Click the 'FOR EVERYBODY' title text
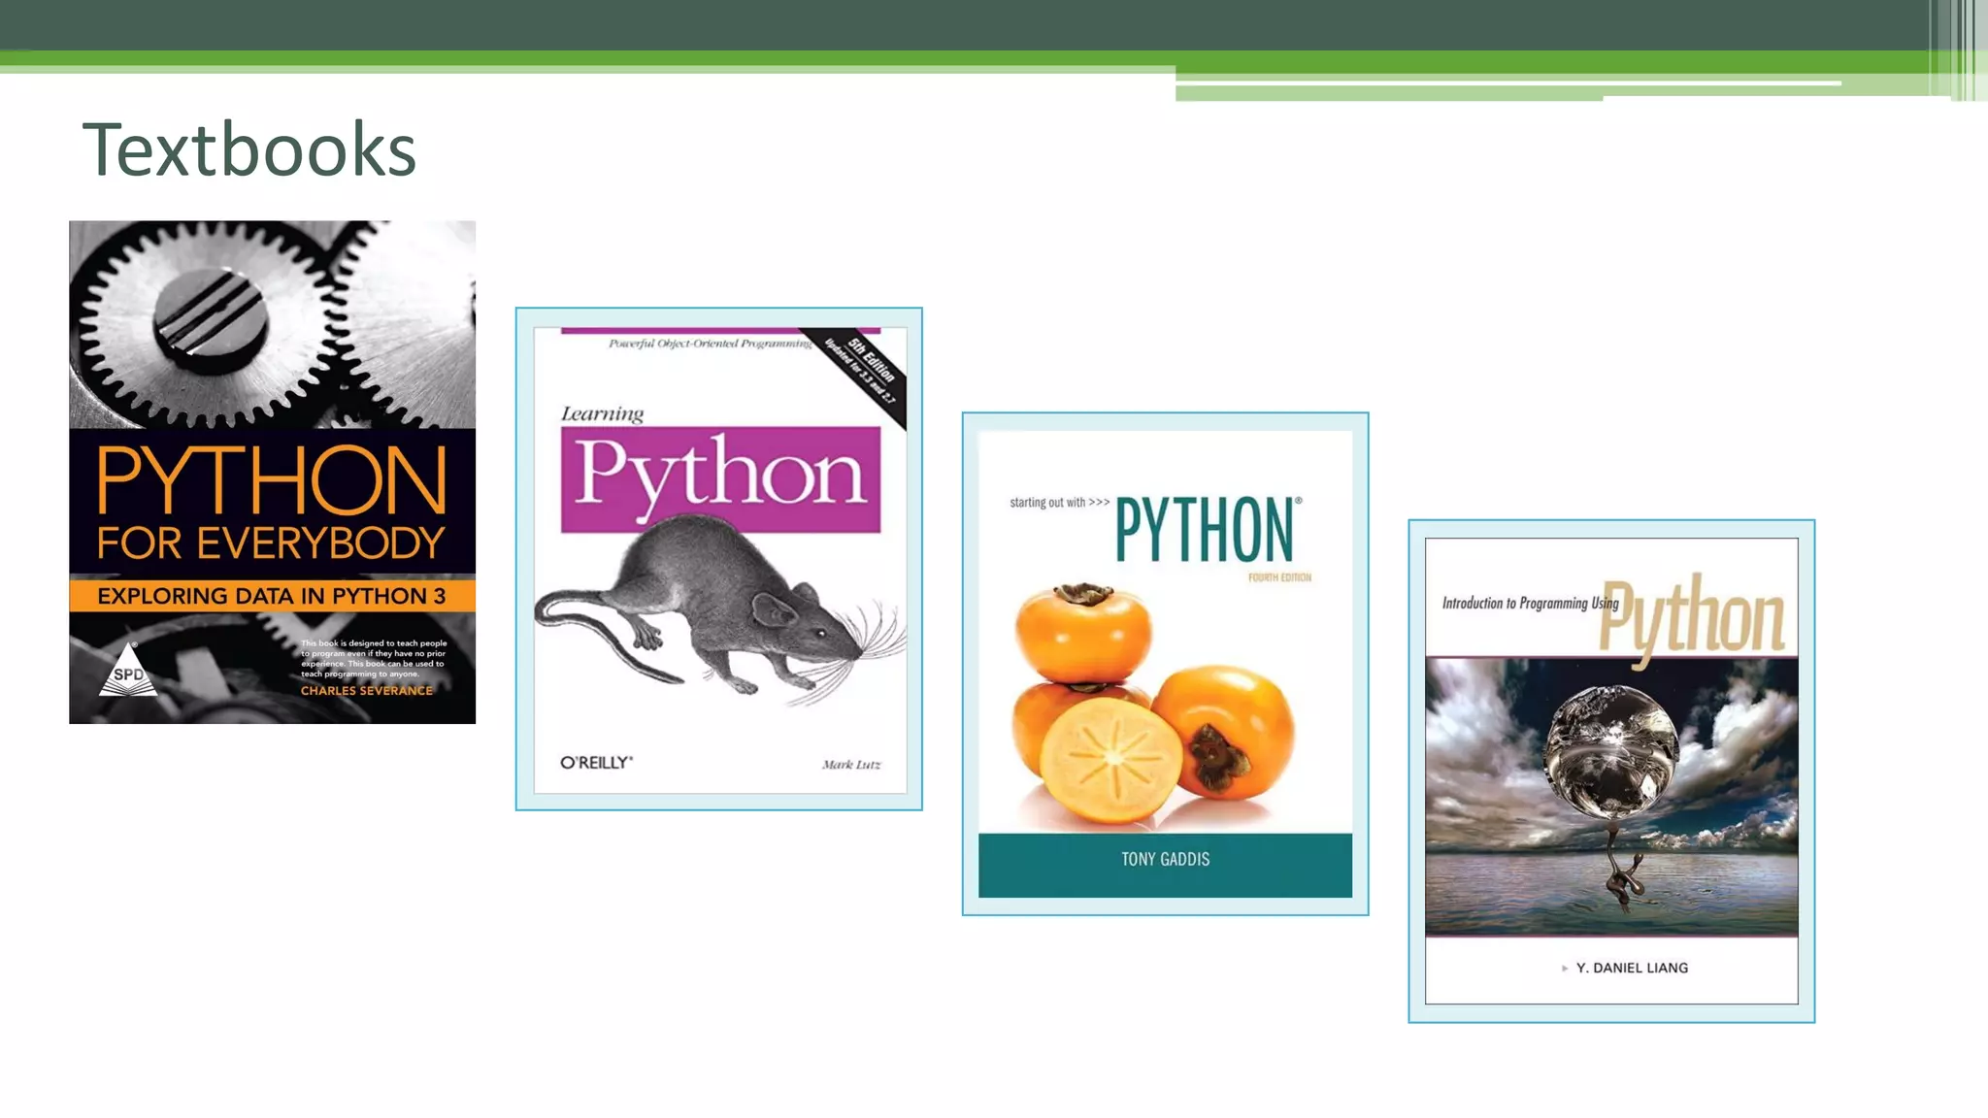 point(272,543)
